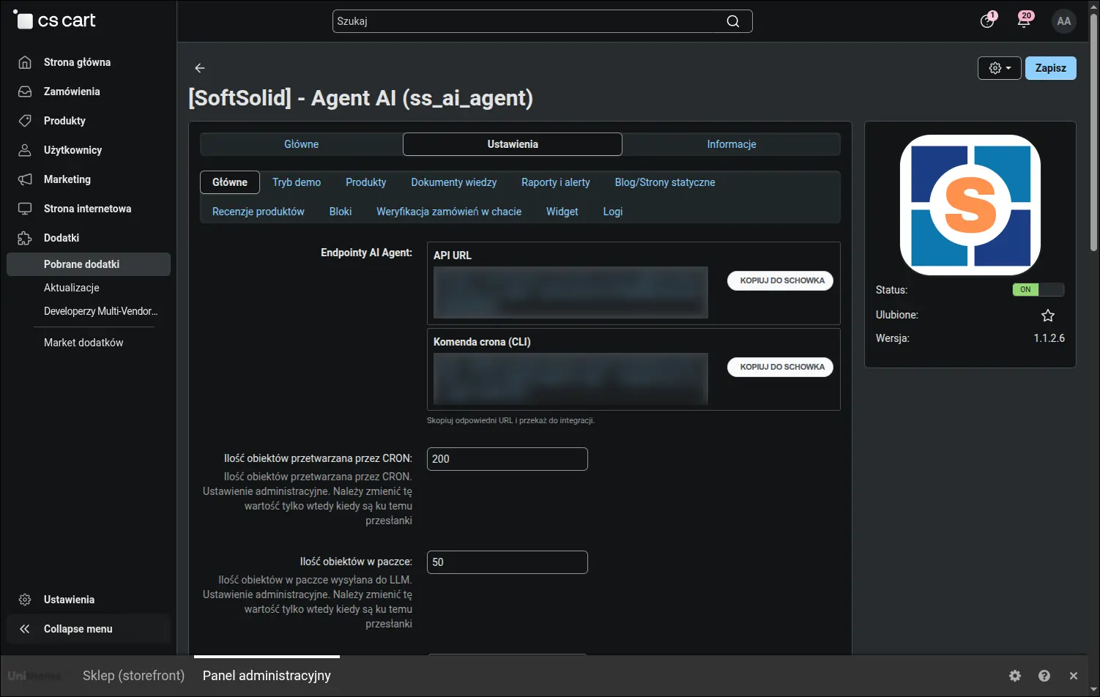Click the double-chevron Collapse menu icon

click(x=25, y=629)
